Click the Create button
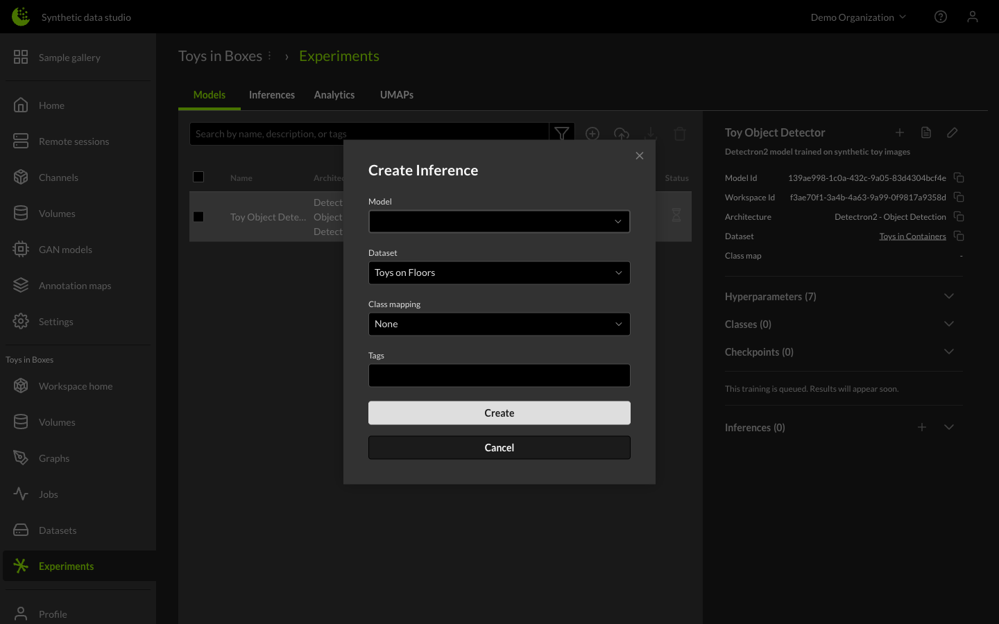This screenshot has width=999, height=624. (x=499, y=413)
